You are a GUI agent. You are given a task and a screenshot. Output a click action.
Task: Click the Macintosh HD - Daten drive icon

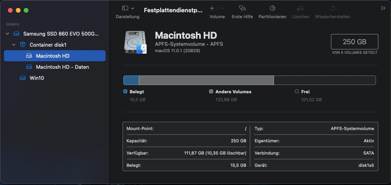(29, 67)
